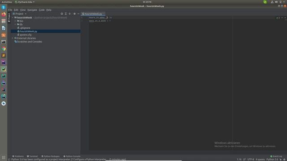
Task: Expand External Libraries node
Action: (13, 38)
